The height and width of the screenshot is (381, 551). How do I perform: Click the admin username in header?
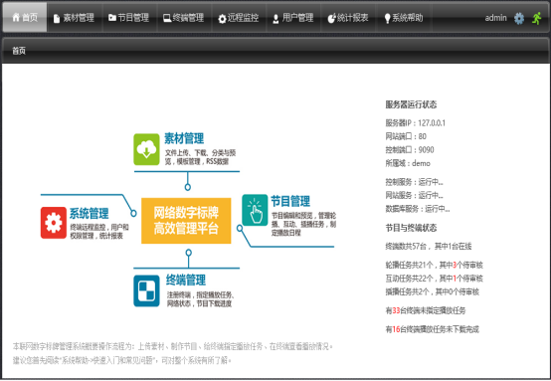[496, 18]
